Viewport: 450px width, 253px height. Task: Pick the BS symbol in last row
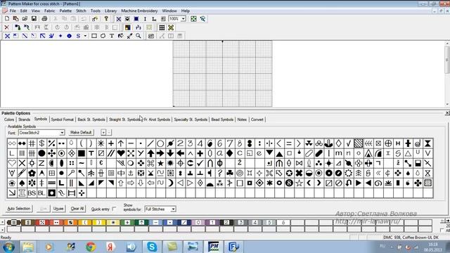[x=32, y=193]
